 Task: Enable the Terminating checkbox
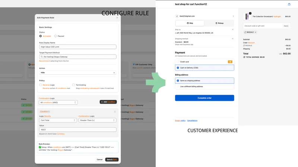click(x=73, y=85)
